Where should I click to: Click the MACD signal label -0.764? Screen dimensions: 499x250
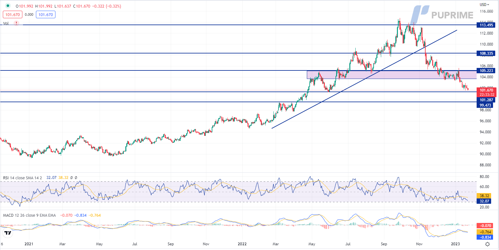[485, 232]
